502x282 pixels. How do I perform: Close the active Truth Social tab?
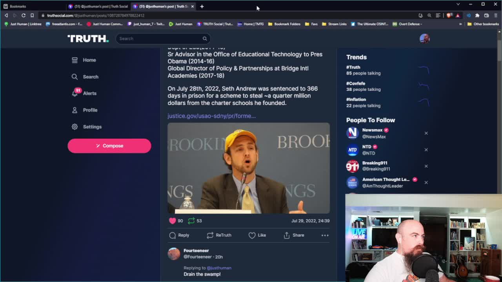coord(193,6)
